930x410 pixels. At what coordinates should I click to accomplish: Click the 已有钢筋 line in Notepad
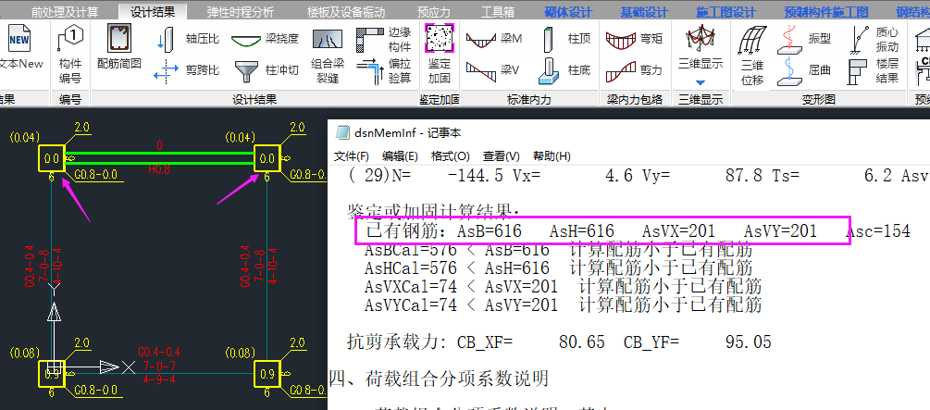pos(638,230)
